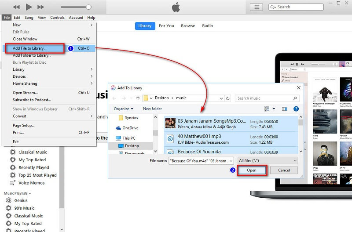Click the rewind playback button
Image resolution: width=352 pixels, height=232 pixels.
pyautogui.click(x=16, y=7)
